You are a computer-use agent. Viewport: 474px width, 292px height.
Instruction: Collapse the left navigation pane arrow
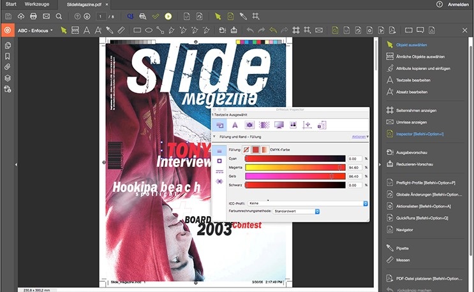pyautogui.click(x=17, y=164)
